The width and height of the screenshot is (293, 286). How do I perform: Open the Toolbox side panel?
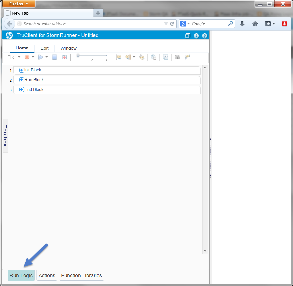tap(5, 136)
